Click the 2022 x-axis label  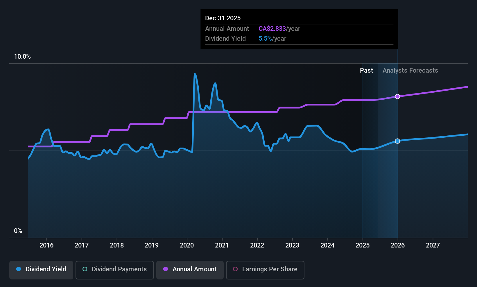[x=257, y=245]
